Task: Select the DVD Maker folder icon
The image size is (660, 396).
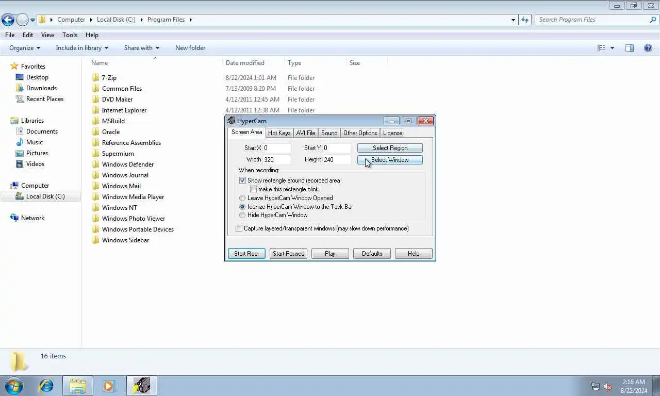Action: tap(95, 100)
